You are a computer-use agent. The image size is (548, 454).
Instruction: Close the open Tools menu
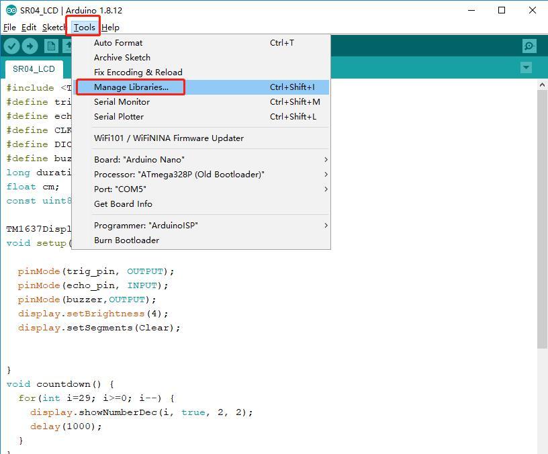pyautogui.click(x=84, y=28)
